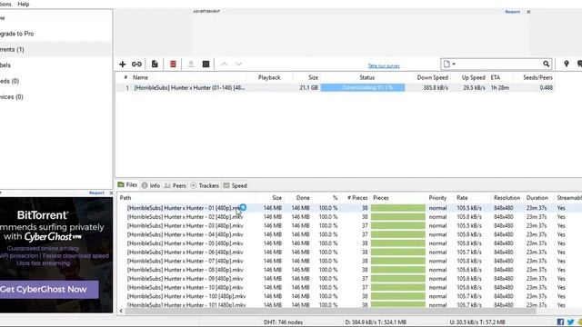Click the red Remove Torrent trash icon
582x327 pixels.
coord(173,64)
